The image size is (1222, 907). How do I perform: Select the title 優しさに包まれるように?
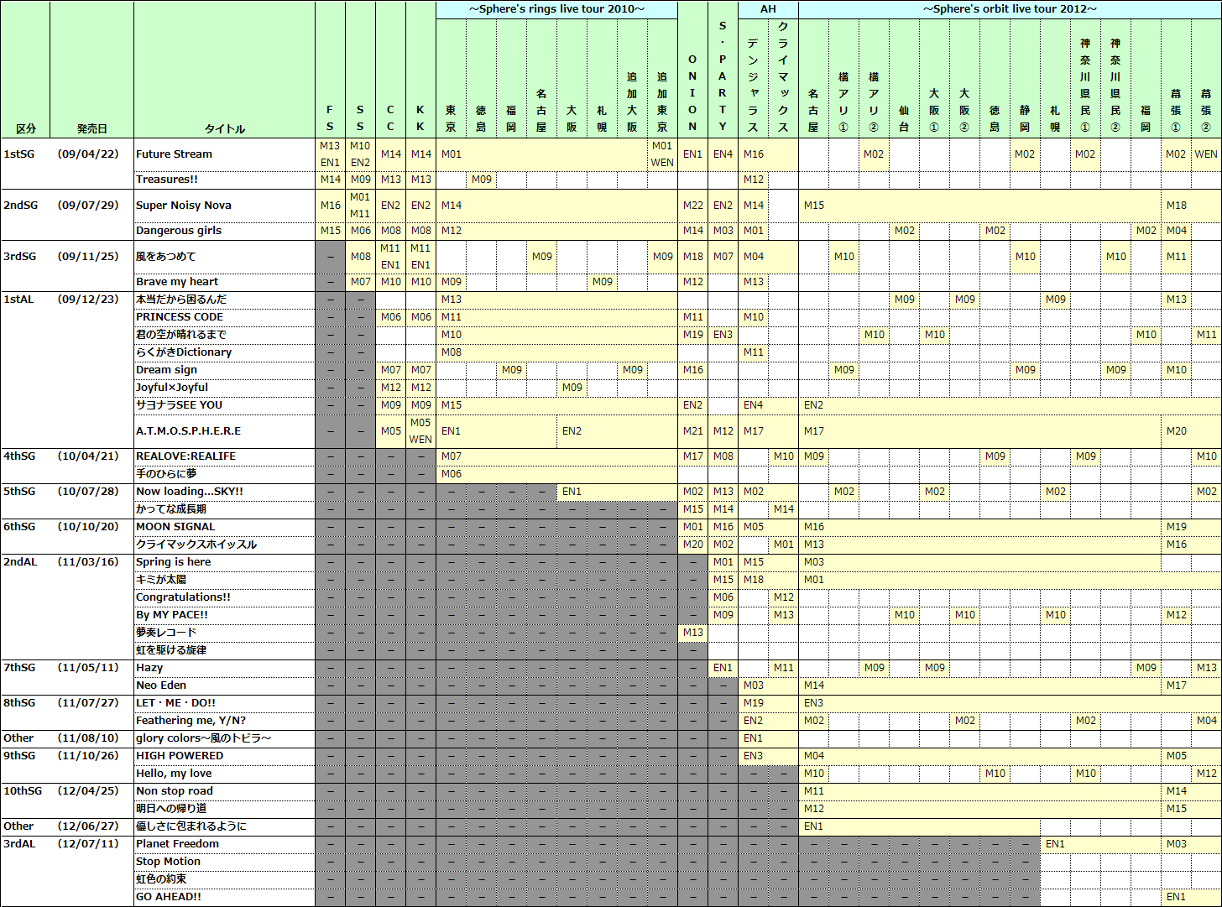(x=191, y=826)
